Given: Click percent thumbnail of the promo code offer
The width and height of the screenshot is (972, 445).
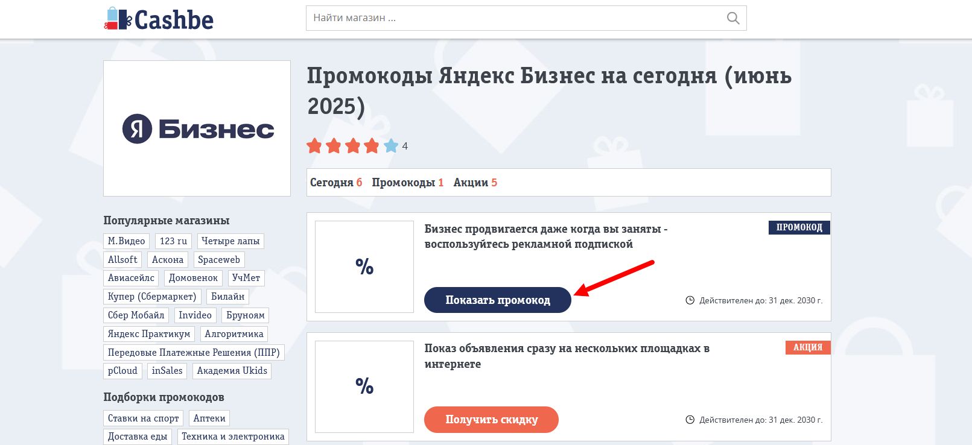Looking at the screenshot, I should (x=364, y=267).
